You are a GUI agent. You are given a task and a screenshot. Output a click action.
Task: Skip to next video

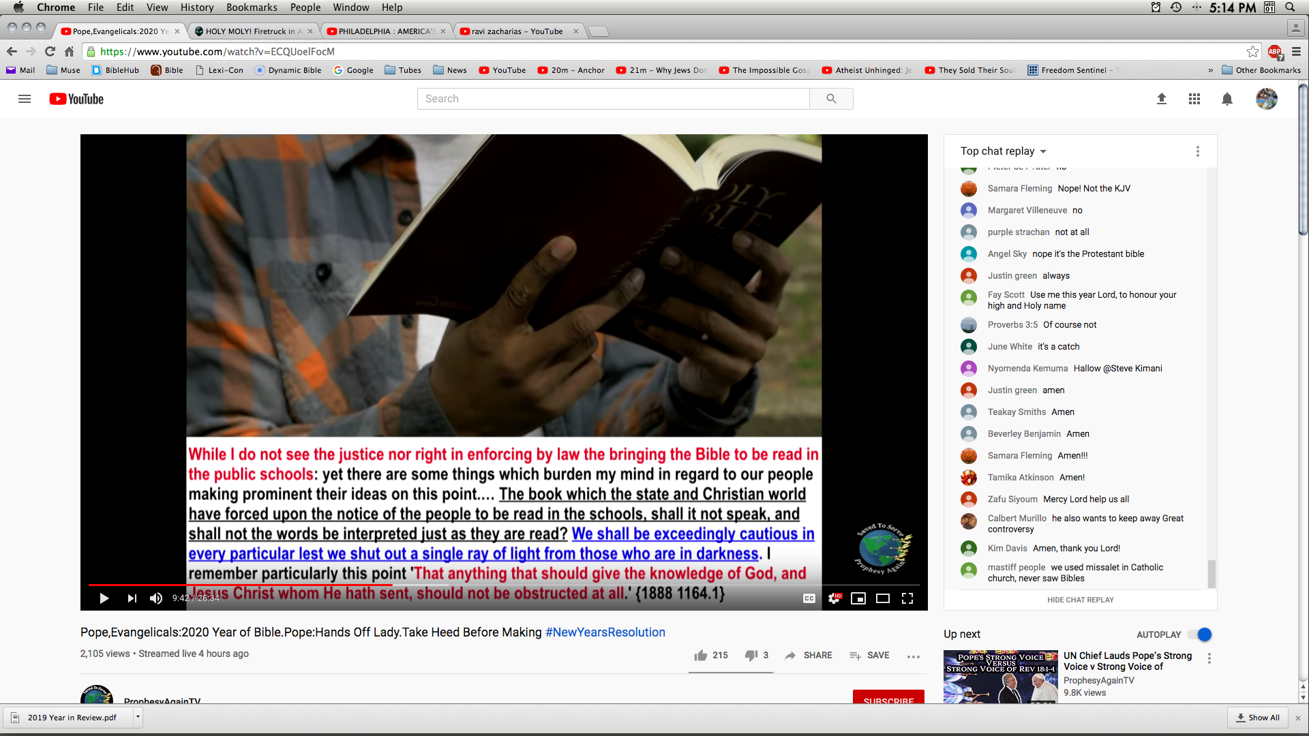[132, 598]
